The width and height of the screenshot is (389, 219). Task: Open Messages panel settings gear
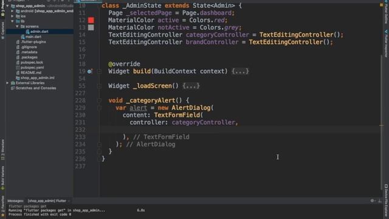coord(372,201)
